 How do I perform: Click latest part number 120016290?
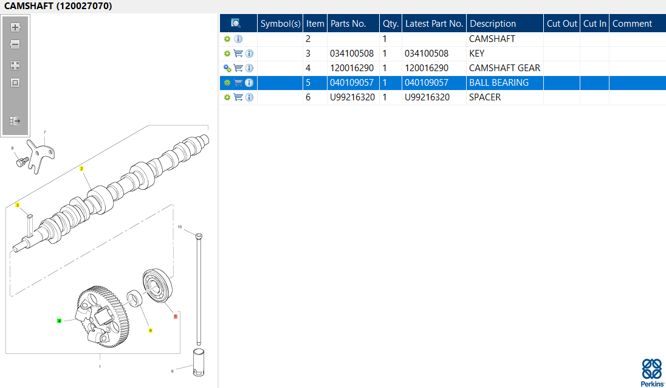point(427,68)
